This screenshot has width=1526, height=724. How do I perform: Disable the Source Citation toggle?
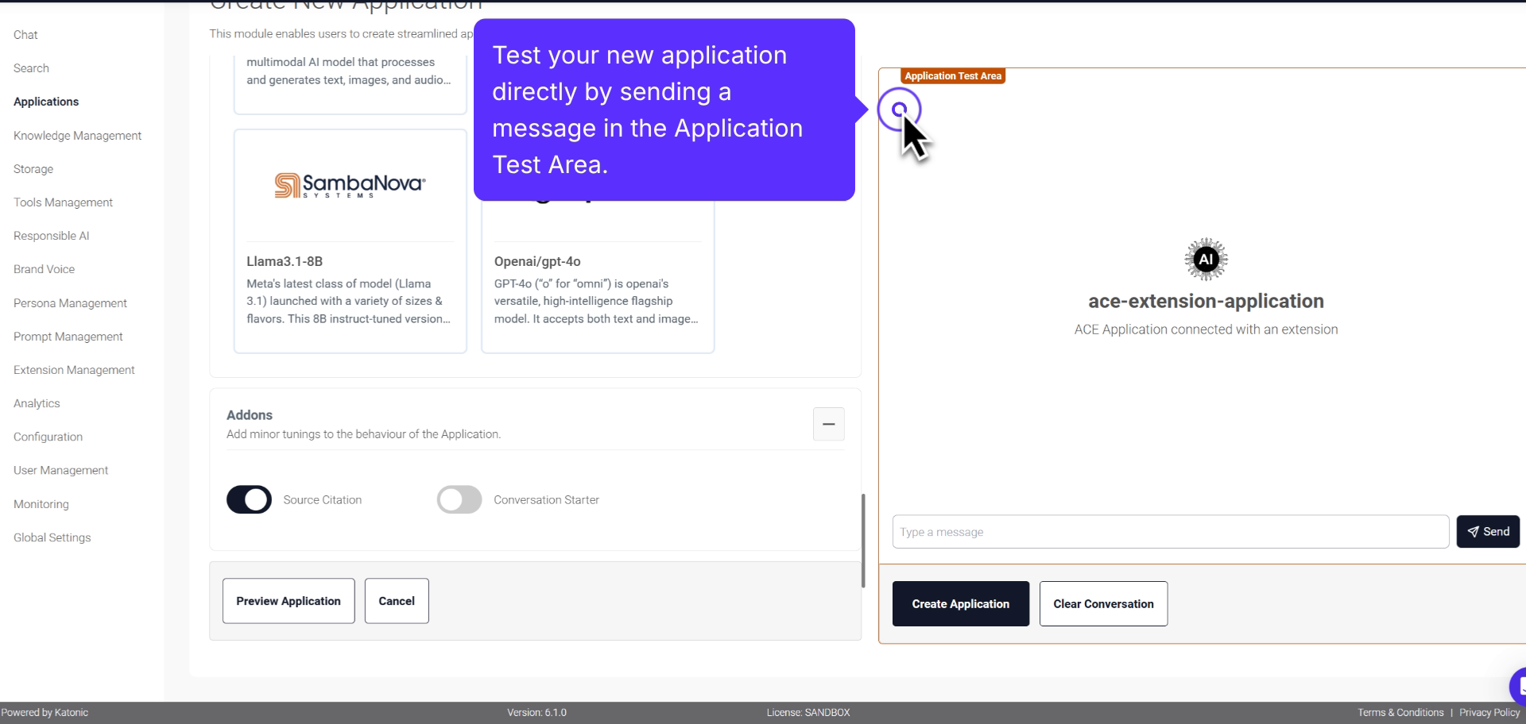point(249,499)
